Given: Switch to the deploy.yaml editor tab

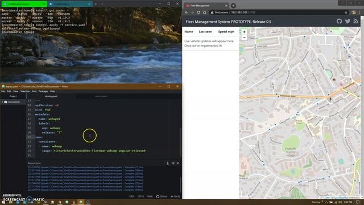Looking at the screenshot, I should coord(51,96).
